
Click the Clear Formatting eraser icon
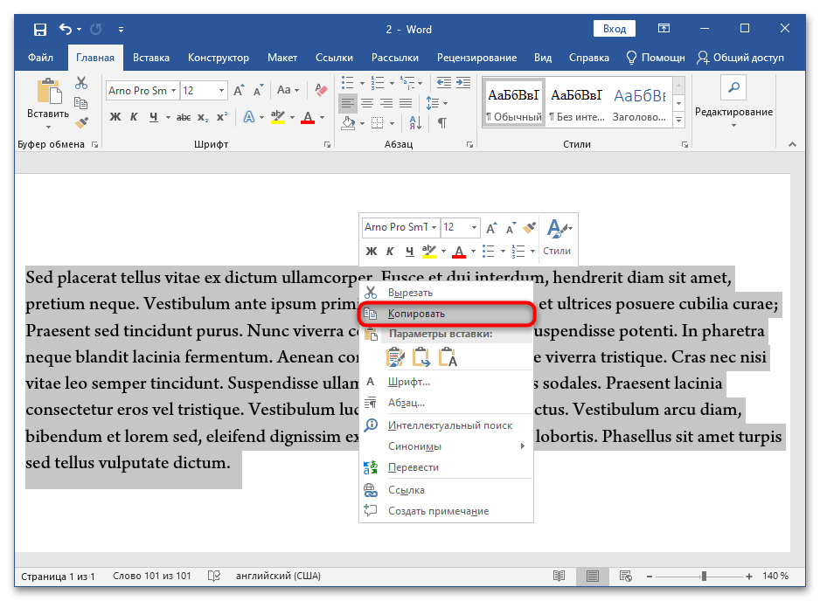(321, 91)
